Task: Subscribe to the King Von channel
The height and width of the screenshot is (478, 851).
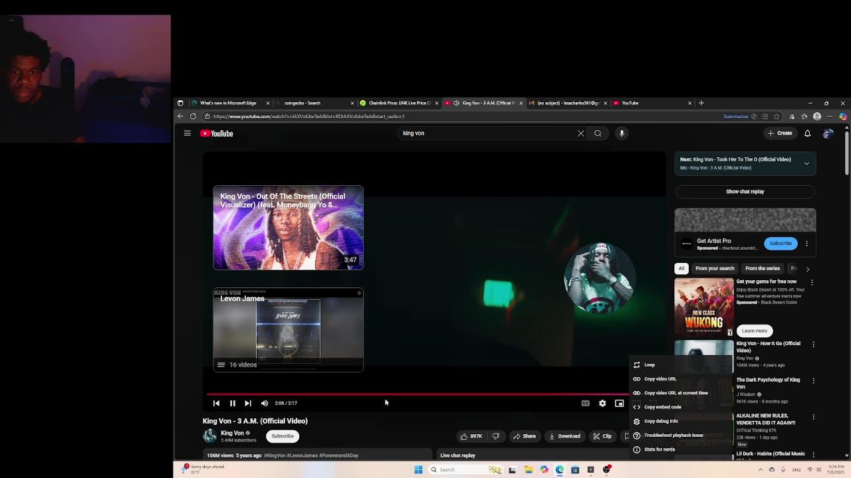Action: [283, 436]
